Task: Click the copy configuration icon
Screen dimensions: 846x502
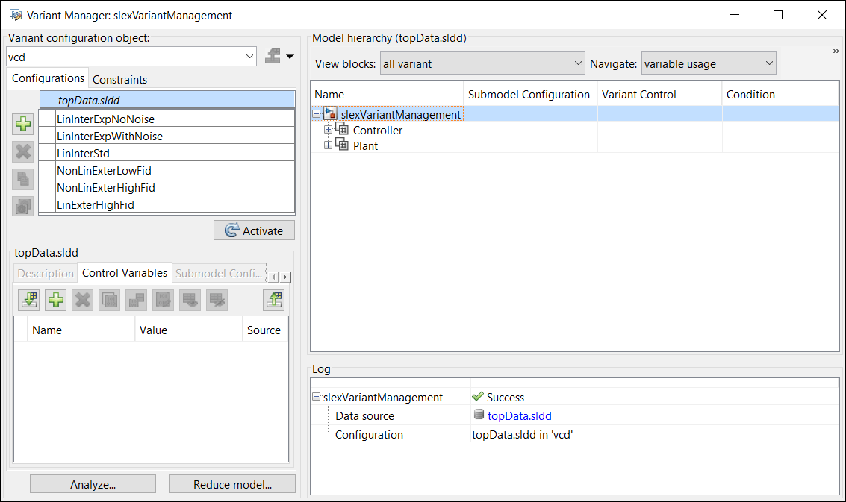Action: (22, 179)
